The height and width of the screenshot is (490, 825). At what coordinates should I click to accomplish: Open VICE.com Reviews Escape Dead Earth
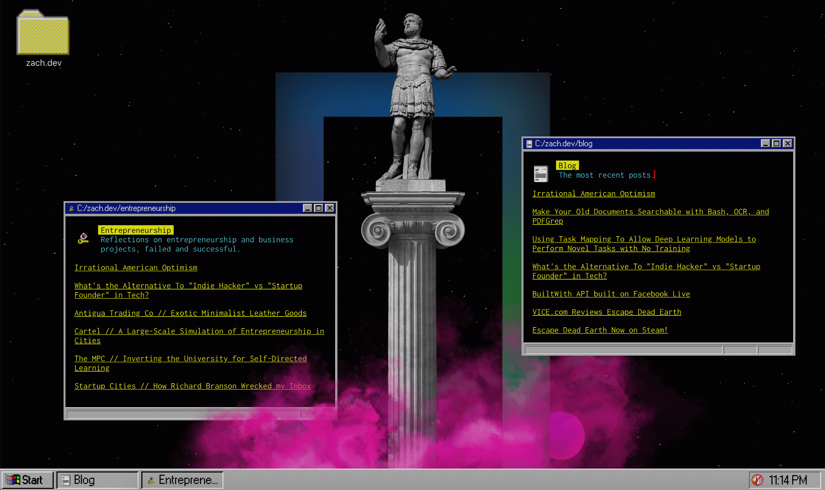pos(606,312)
